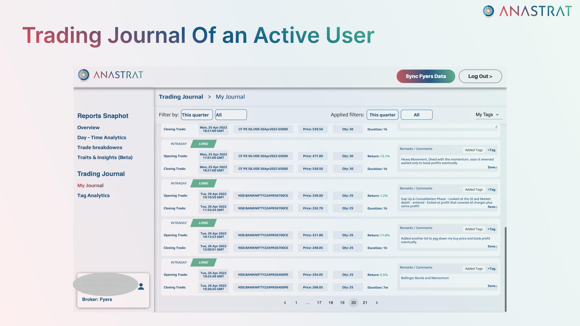
Task: Open the All filter dropdown
Action: point(231,115)
